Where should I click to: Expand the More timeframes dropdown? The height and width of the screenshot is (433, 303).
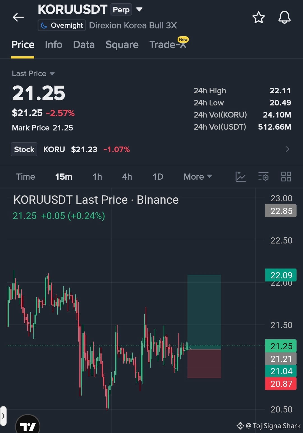(x=198, y=177)
